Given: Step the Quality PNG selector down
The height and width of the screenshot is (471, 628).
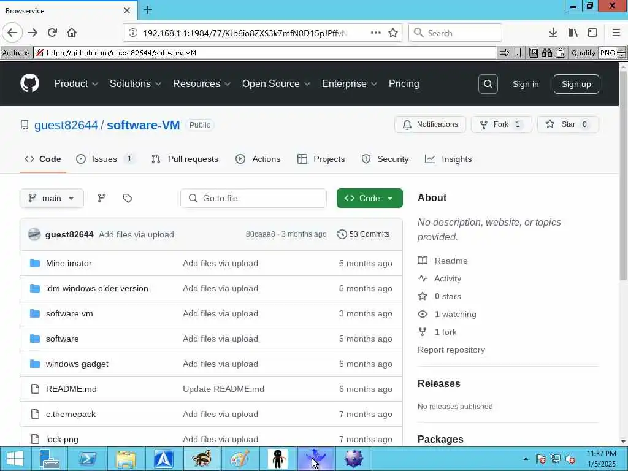Looking at the screenshot, I should tap(622, 55).
